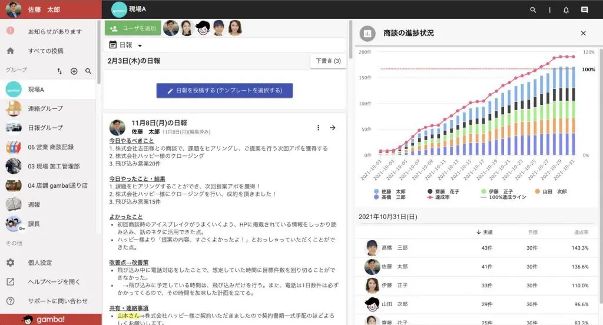
Task: Click the last member avatar in the header row
Action: (x=235, y=28)
